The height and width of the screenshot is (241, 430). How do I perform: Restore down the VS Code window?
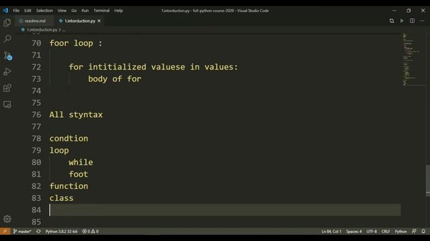[x=408, y=11]
